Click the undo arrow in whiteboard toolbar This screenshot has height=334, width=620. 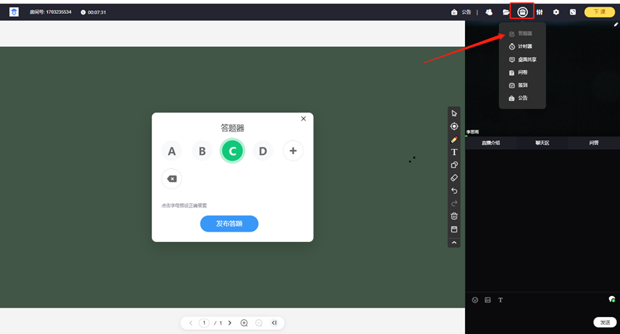pyautogui.click(x=454, y=191)
